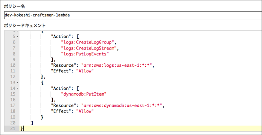This screenshot has height=135, width=262.
Task: Click "logs:CreateLogGroup" in the editor
Action: 88,42
